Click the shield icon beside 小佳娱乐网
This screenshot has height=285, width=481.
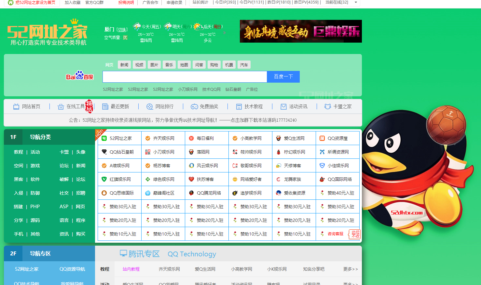(322, 166)
